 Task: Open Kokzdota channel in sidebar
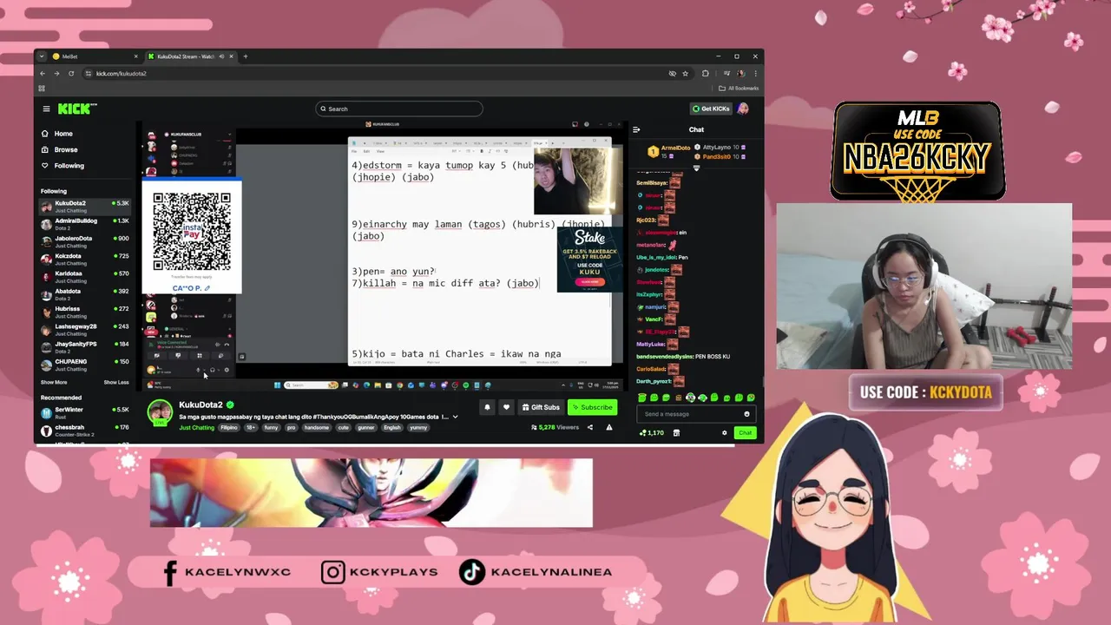tap(84, 259)
